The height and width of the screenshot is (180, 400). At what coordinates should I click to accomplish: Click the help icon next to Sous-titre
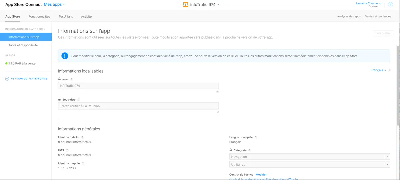tap(79, 99)
